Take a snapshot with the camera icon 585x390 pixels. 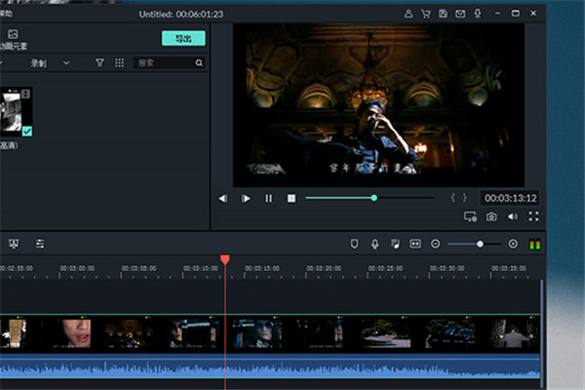click(x=491, y=216)
